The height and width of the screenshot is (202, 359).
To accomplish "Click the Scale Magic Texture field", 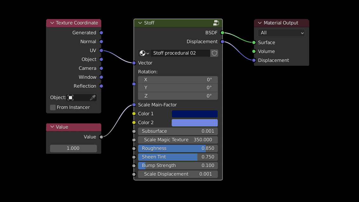I will [x=178, y=140].
